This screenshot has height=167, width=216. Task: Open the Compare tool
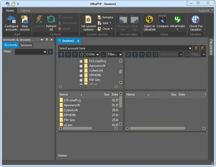(162, 21)
